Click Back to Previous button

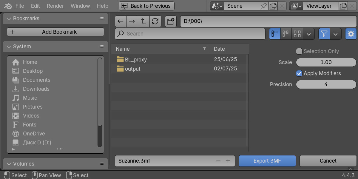pyautogui.click(x=146, y=6)
